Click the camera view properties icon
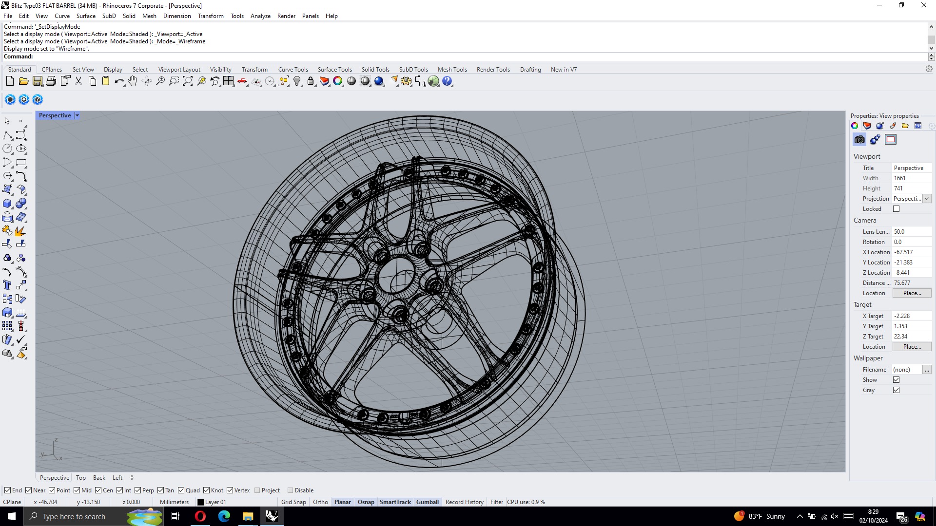936x526 pixels. (x=859, y=140)
